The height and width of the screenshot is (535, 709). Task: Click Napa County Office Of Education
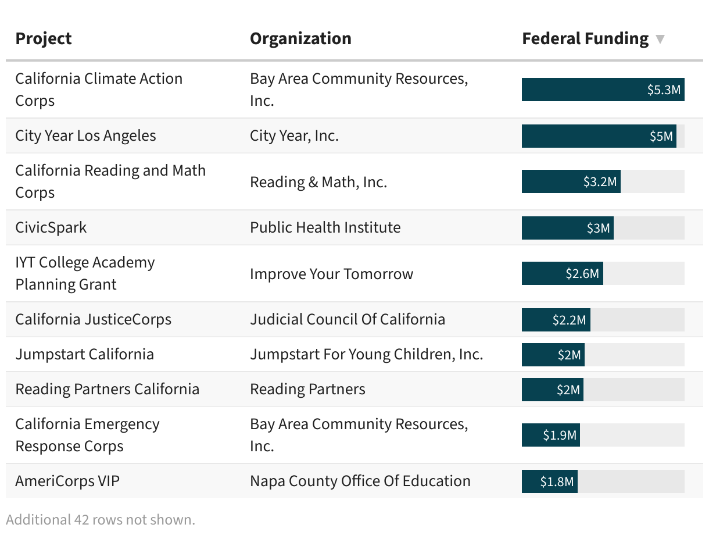[x=360, y=481]
